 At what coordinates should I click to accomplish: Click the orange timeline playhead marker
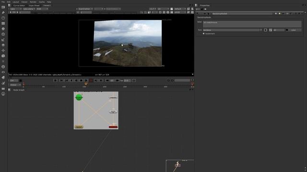[86, 84]
